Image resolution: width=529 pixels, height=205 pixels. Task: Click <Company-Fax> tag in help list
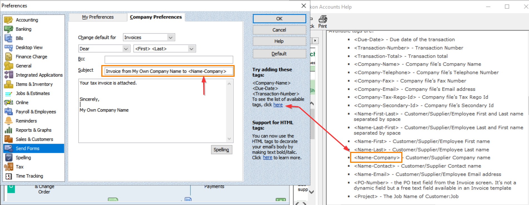pyautogui.click(x=374, y=81)
